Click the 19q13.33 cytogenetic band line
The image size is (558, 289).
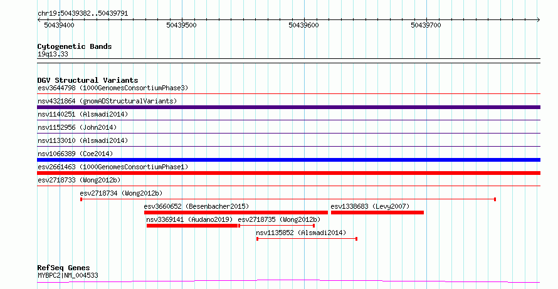pos(288,61)
